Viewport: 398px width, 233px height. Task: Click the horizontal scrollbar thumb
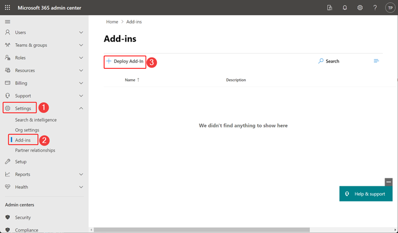coord(202,230)
